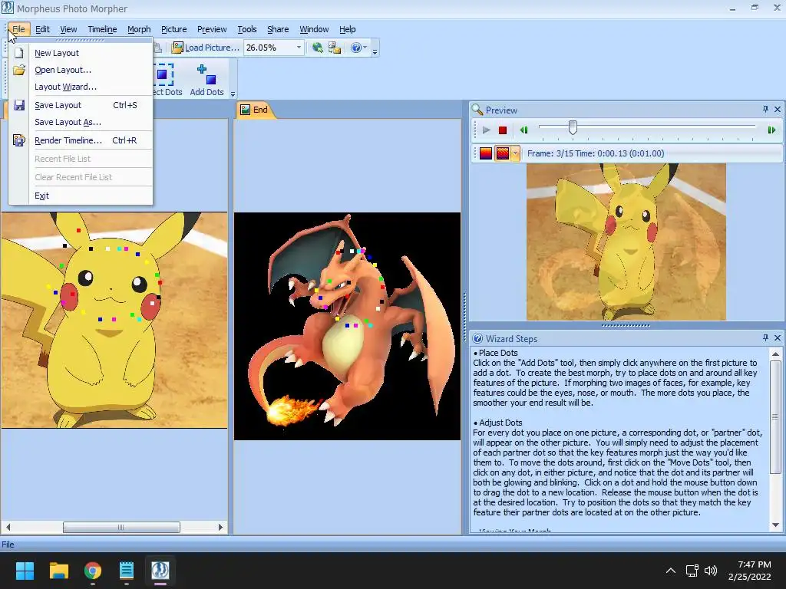Click the solid gradient preview mode icon

coord(486,153)
